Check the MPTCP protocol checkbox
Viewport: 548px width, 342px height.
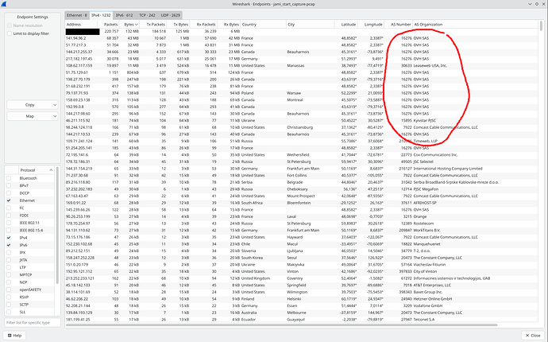[9, 274]
